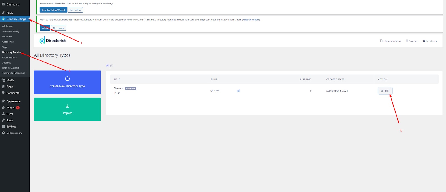446x192 pixels.
Task: Click Run the Setup Wizard button
Action: pos(53,10)
